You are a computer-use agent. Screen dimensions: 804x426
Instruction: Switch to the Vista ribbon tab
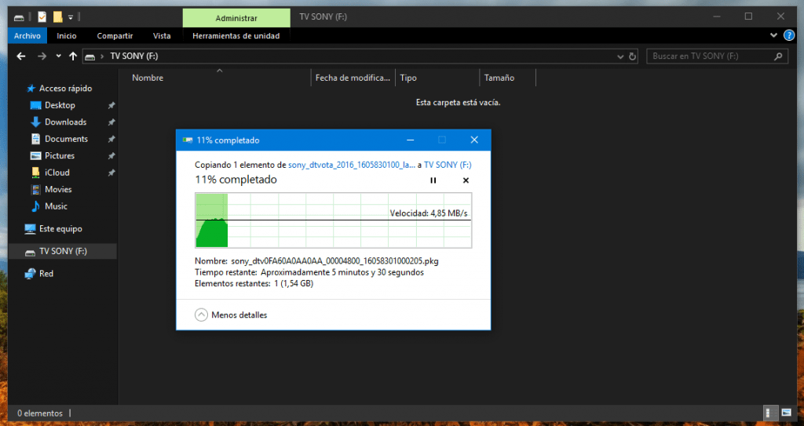pyautogui.click(x=162, y=35)
